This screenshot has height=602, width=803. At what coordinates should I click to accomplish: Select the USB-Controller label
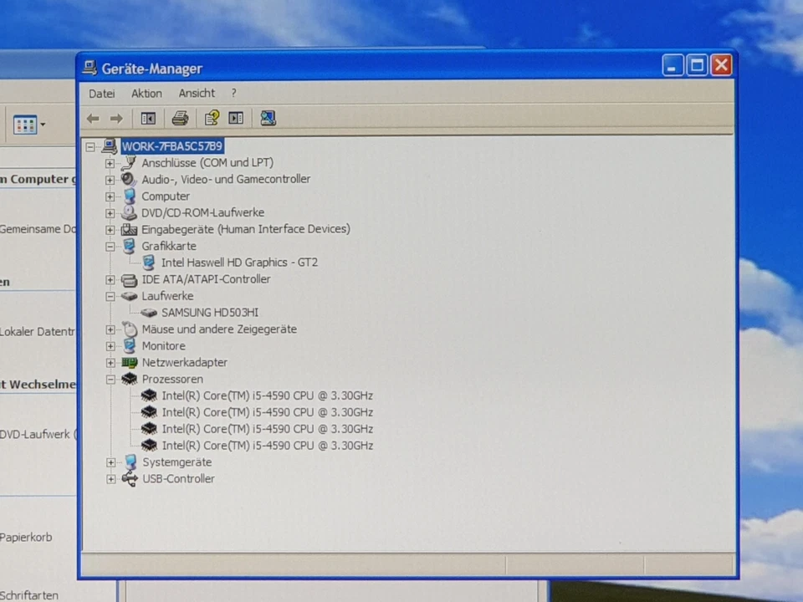(x=179, y=479)
